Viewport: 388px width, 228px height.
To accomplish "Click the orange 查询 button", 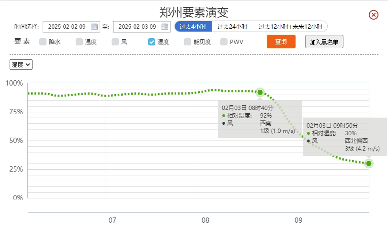I will [281, 42].
